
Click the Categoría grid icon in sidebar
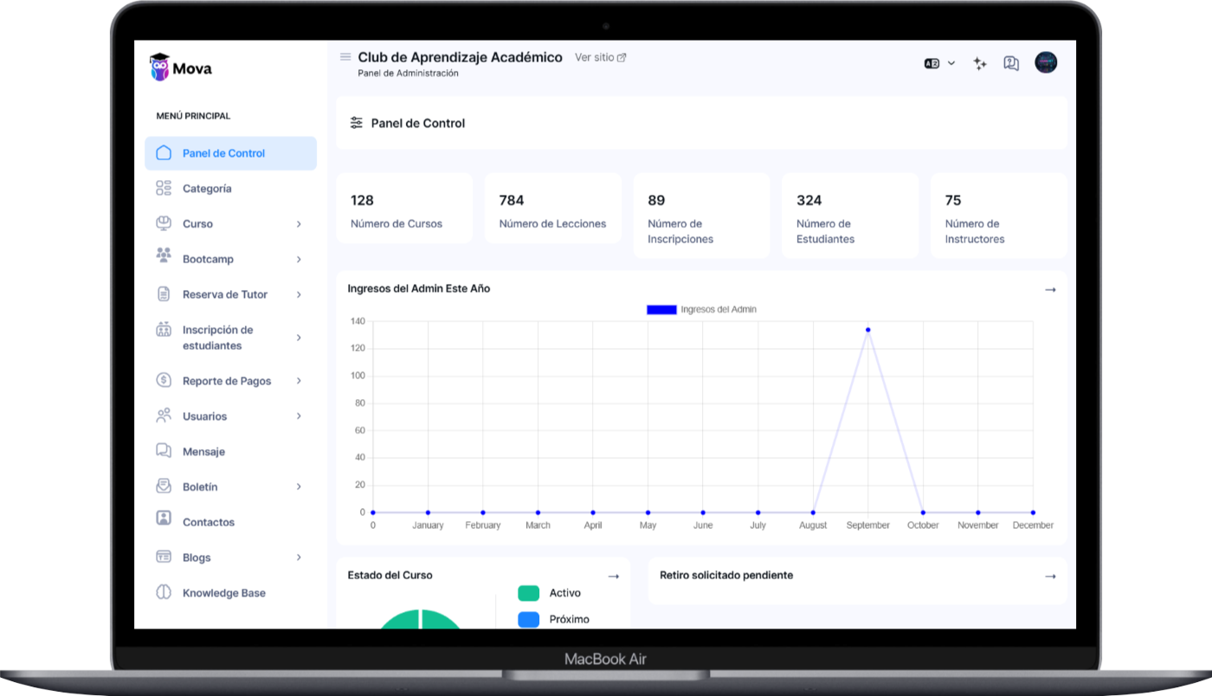click(x=164, y=188)
